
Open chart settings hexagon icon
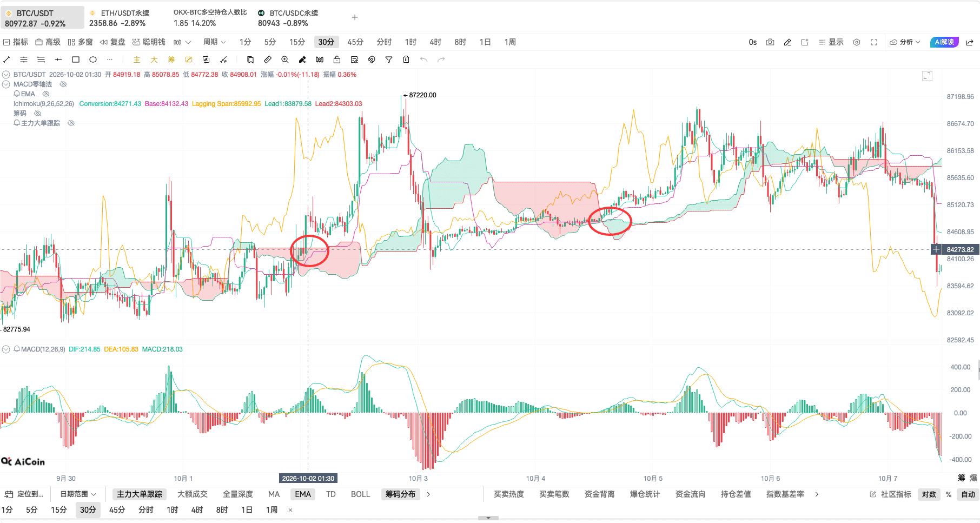click(x=857, y=42)
